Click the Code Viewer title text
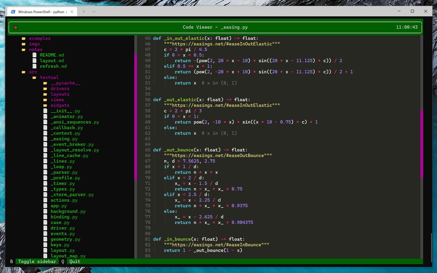The width and height of the screenshot is (437, 273). tap(215, 27)
